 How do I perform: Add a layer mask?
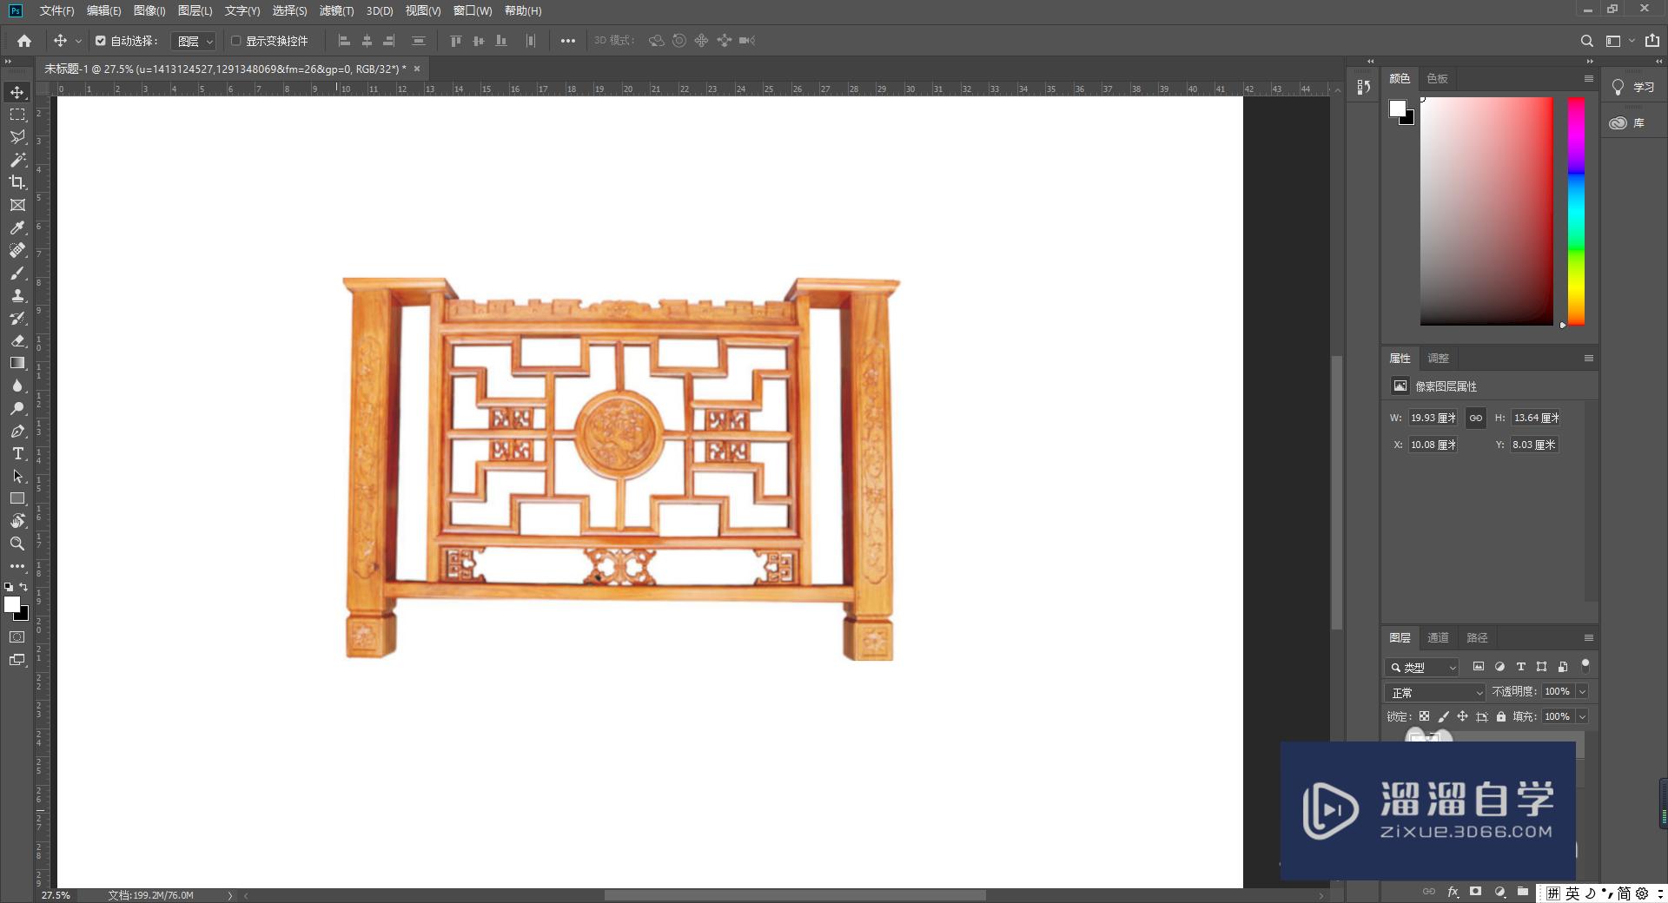click(x=1475, y=892)
